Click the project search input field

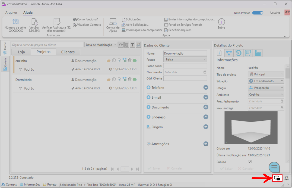click(47, 45)
